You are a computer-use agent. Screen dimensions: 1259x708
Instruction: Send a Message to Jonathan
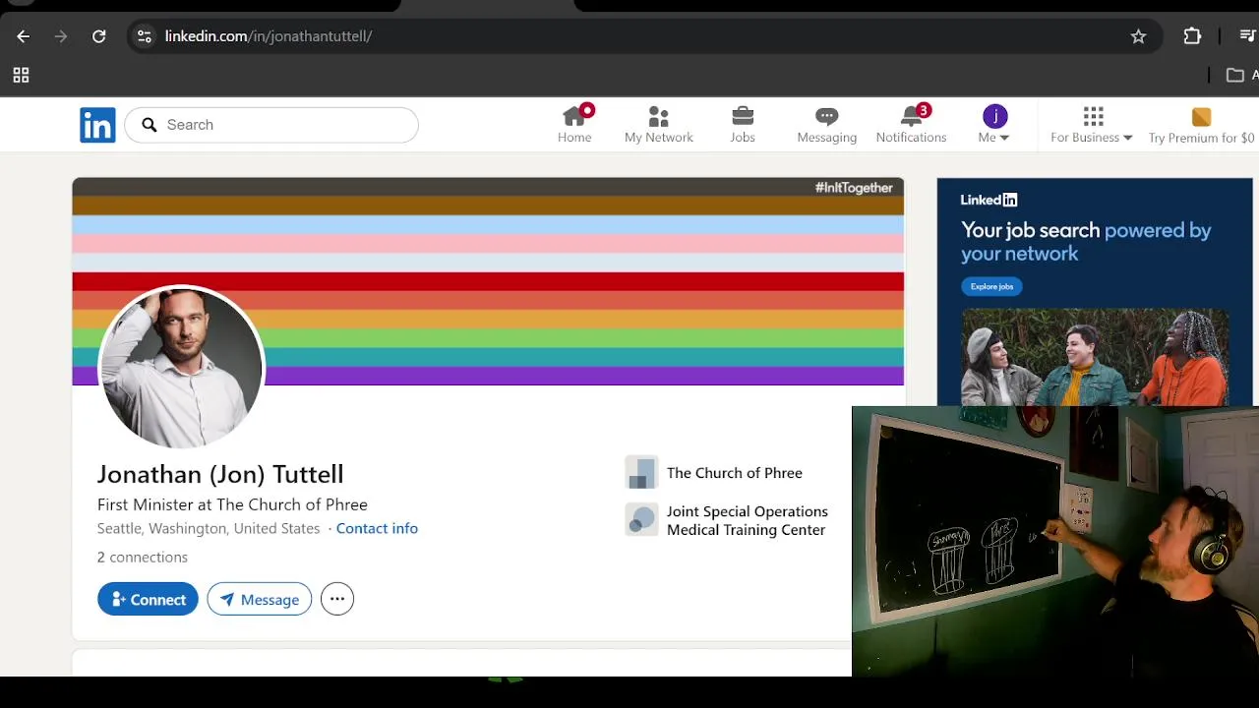point(260,600)
